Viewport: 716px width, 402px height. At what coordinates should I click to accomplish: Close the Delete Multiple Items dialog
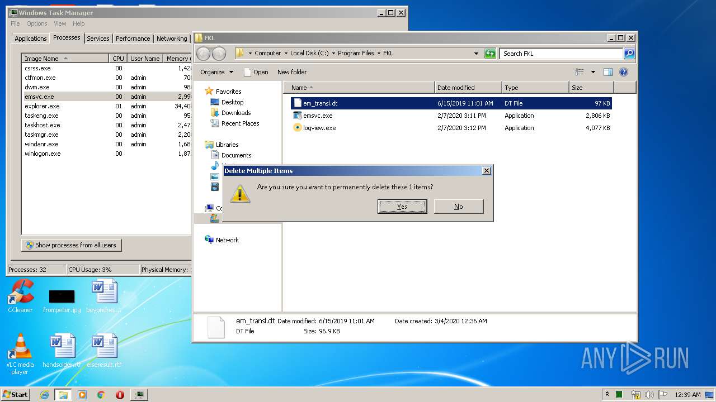(x=486, y=171)
